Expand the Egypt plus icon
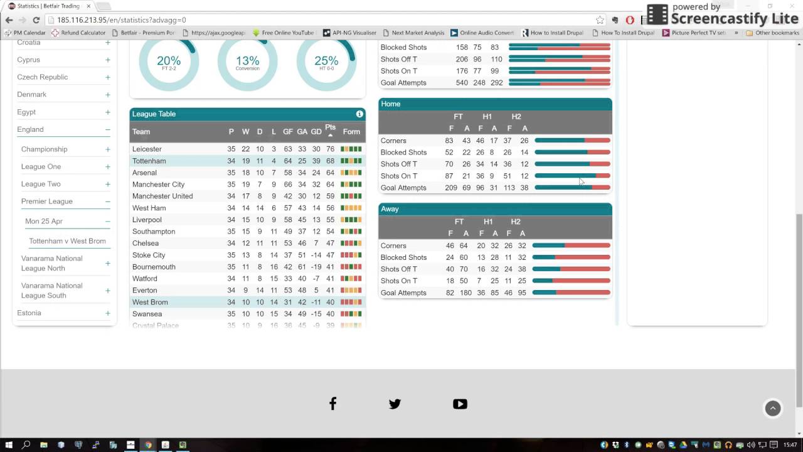This screenshot has height=452, width=803. click(108, 112)
